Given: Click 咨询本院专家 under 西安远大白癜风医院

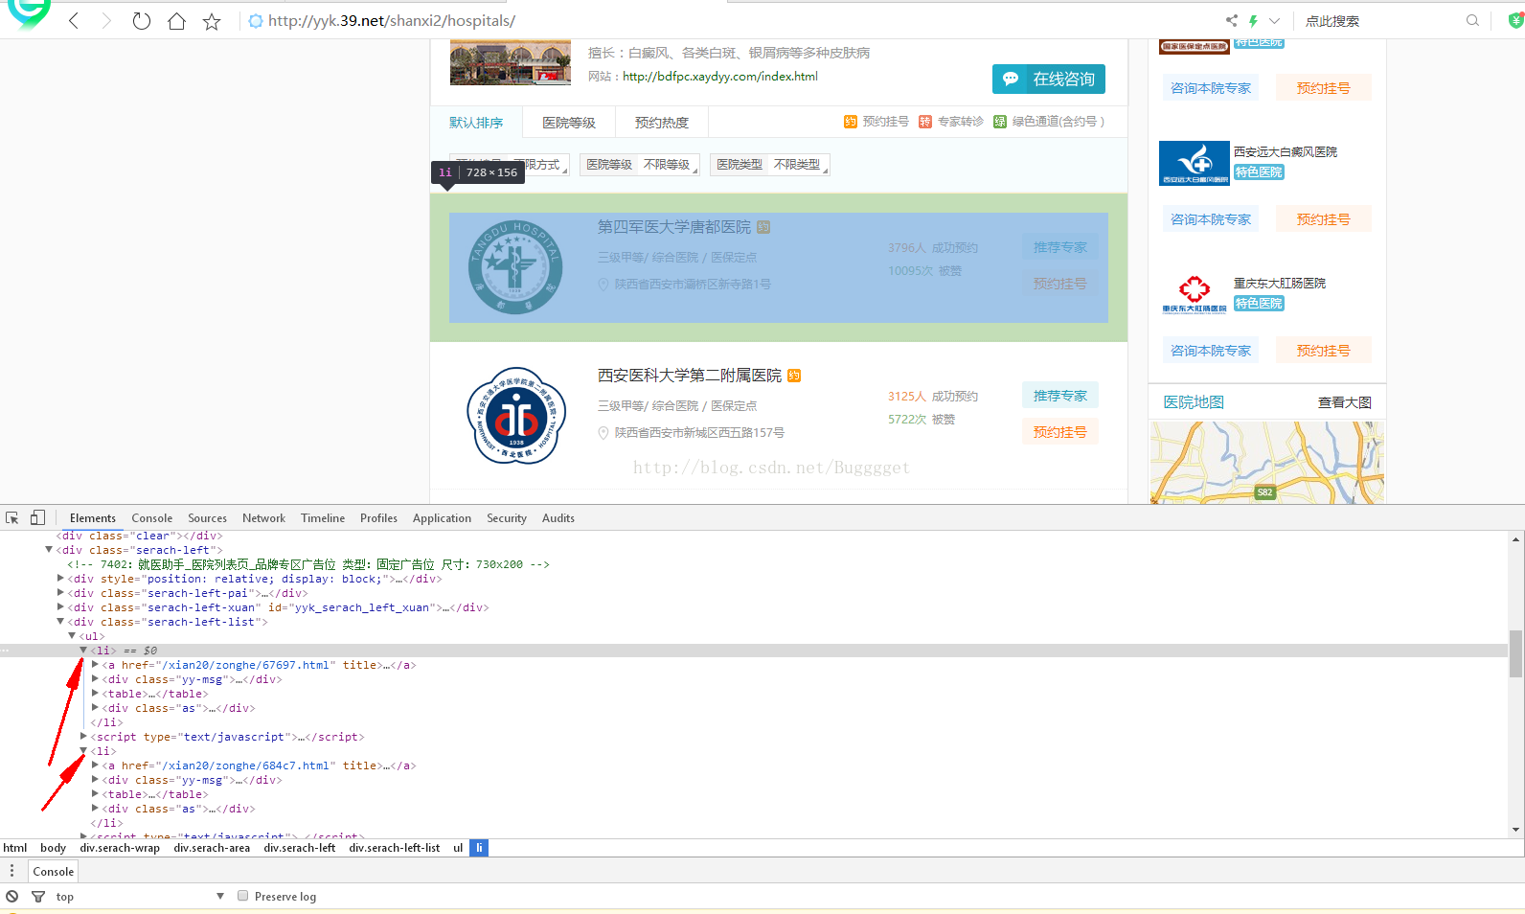Looking at the screenshot, I should 1211,219.
